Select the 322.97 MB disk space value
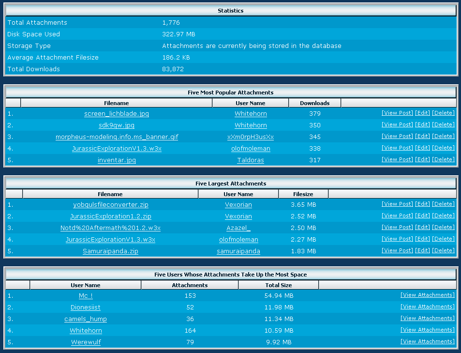This screenshot has width=461, height=353. [x=179, y=34]
